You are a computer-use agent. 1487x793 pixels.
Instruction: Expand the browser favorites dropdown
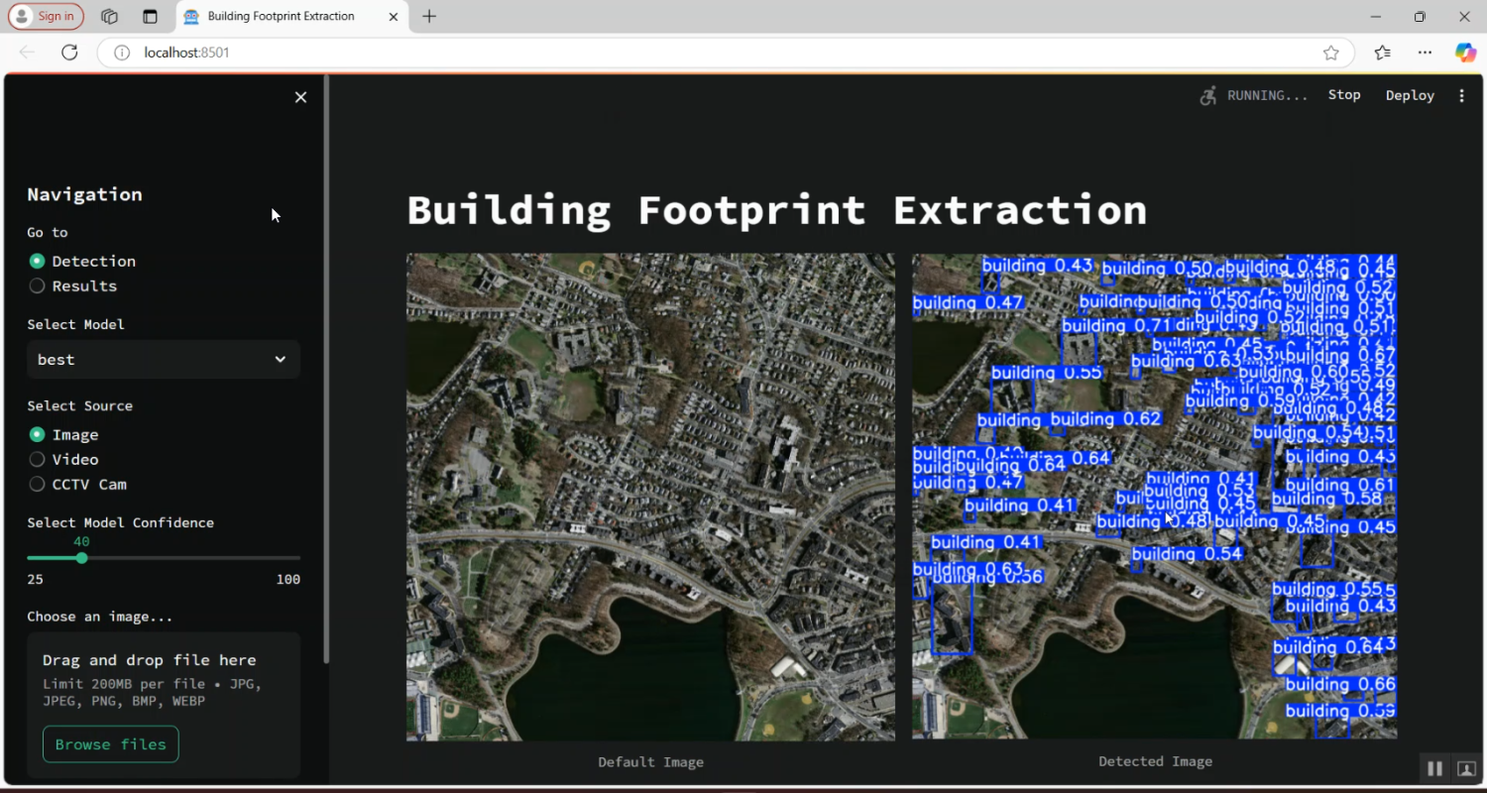(x=1382, y=52)
